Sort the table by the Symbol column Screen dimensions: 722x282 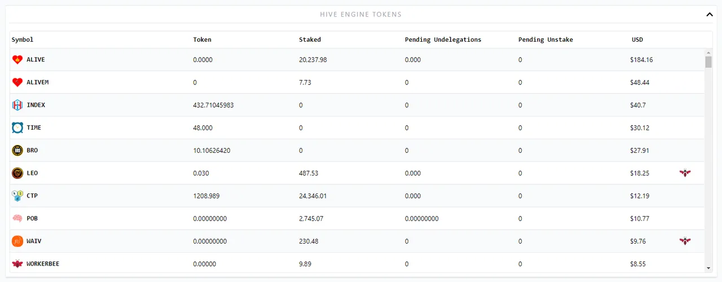(23, 39)
